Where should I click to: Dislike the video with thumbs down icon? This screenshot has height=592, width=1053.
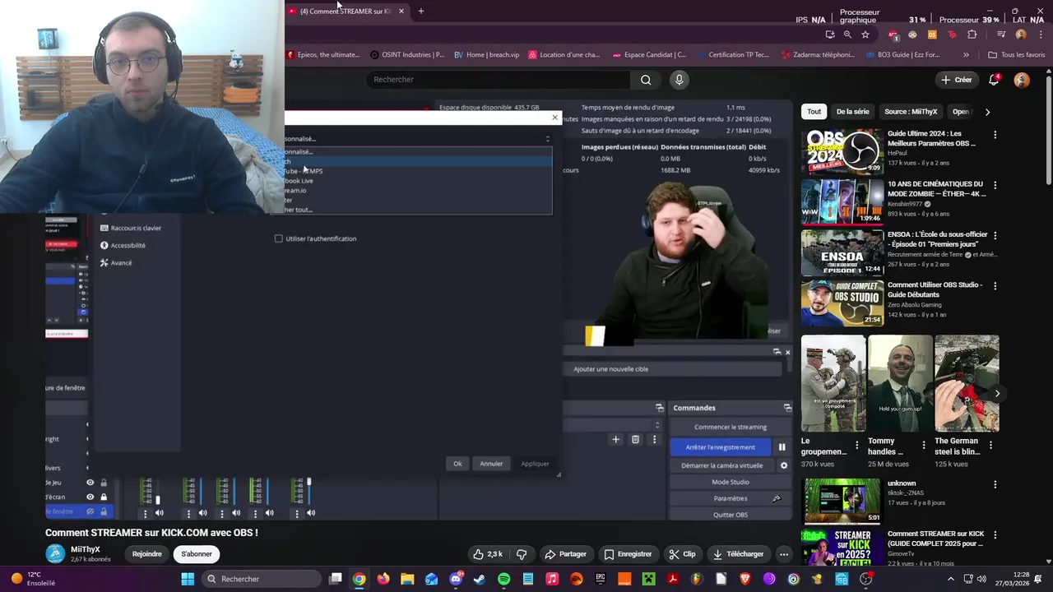[521, 554]
